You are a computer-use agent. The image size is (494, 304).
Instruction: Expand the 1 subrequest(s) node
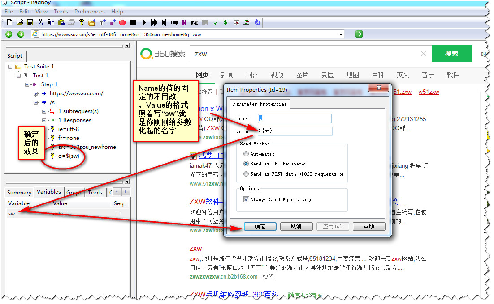coord(44,111)
